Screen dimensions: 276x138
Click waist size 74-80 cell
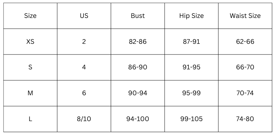(245, 119)
